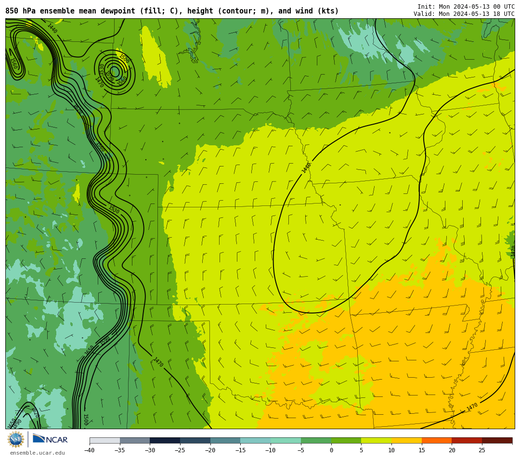Pick the dark red 20 to 25 colorbar swatch

(x=467, y=440)
